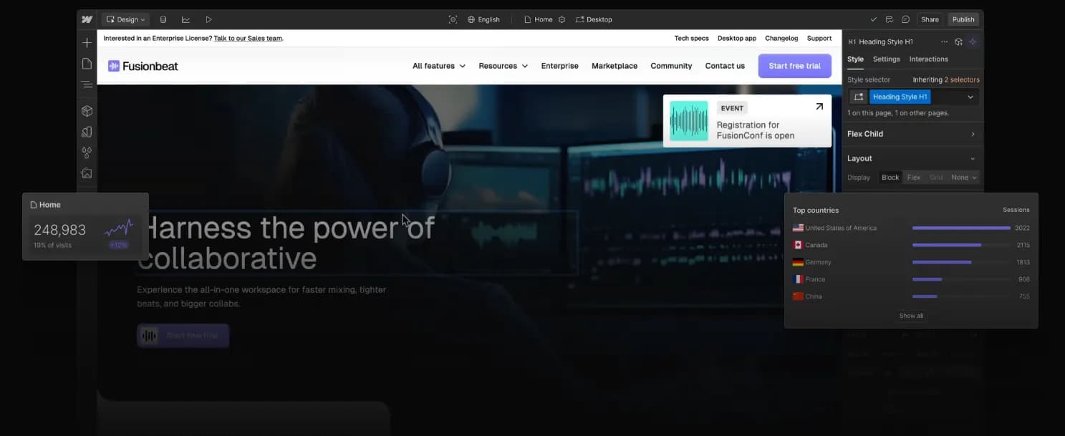Screen dimensions: 1065x436
Task: Open the audit checklist icon
Action: (x=890, y=19)
